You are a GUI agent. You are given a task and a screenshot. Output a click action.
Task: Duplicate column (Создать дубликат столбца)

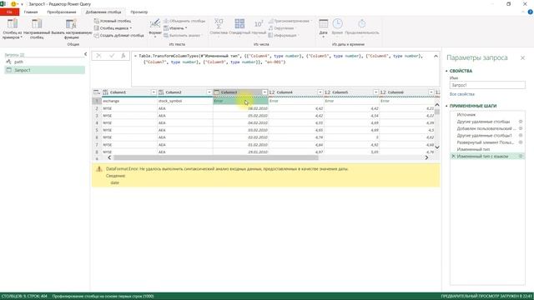[x=118, y=35]
